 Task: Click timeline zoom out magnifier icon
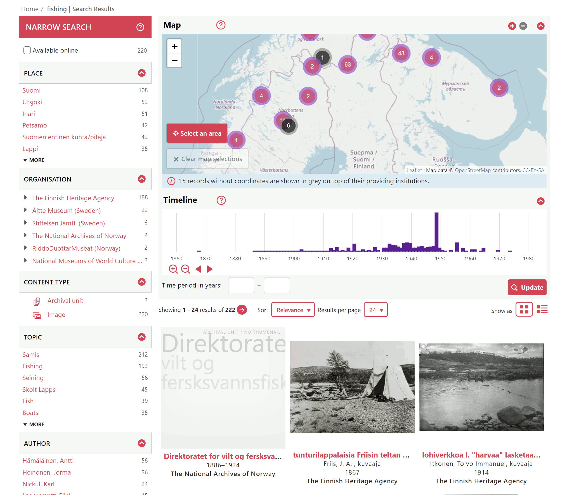click(x=185, y=269)
